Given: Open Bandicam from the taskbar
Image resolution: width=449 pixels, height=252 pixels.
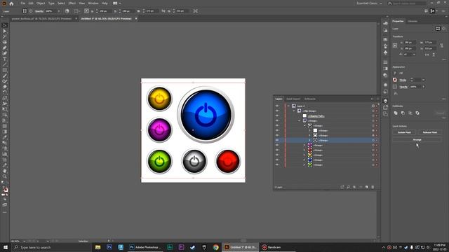Looking at the screenshot, I should 272,247.
